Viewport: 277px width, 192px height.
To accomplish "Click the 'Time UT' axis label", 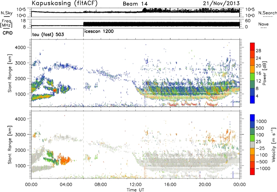I will 135,190.
